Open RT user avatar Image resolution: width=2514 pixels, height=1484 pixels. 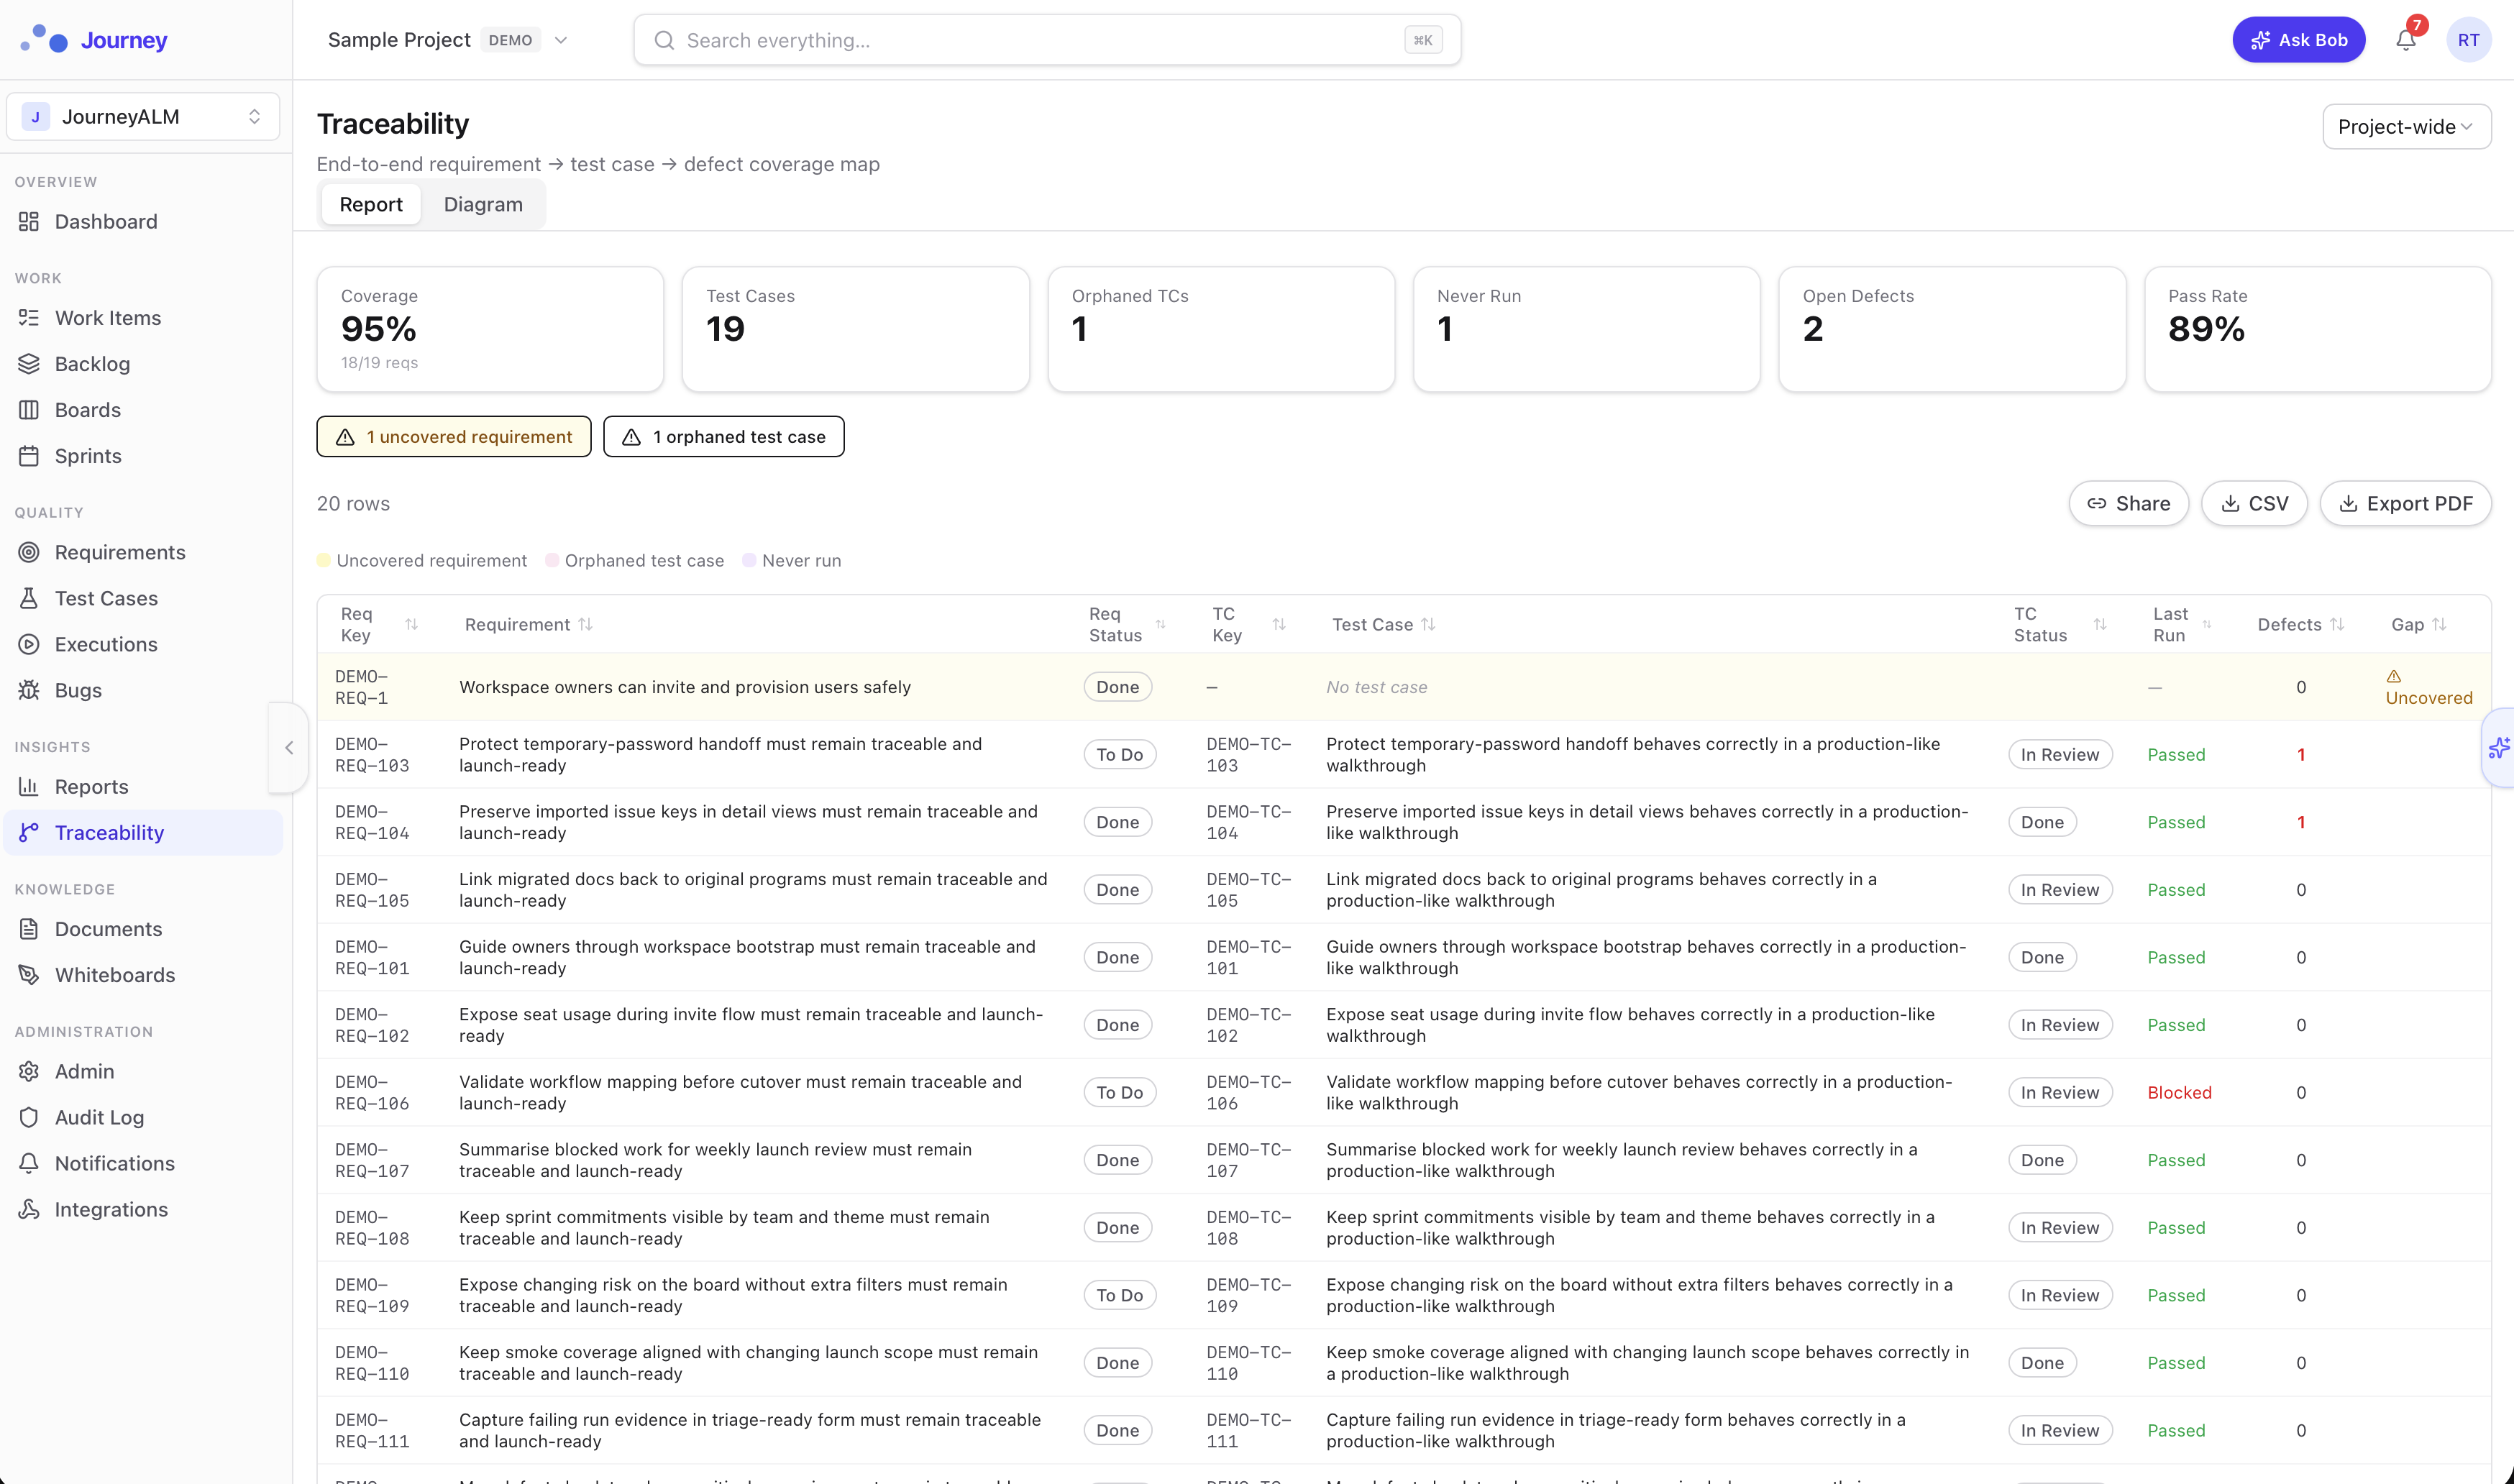click(2468, 40)
